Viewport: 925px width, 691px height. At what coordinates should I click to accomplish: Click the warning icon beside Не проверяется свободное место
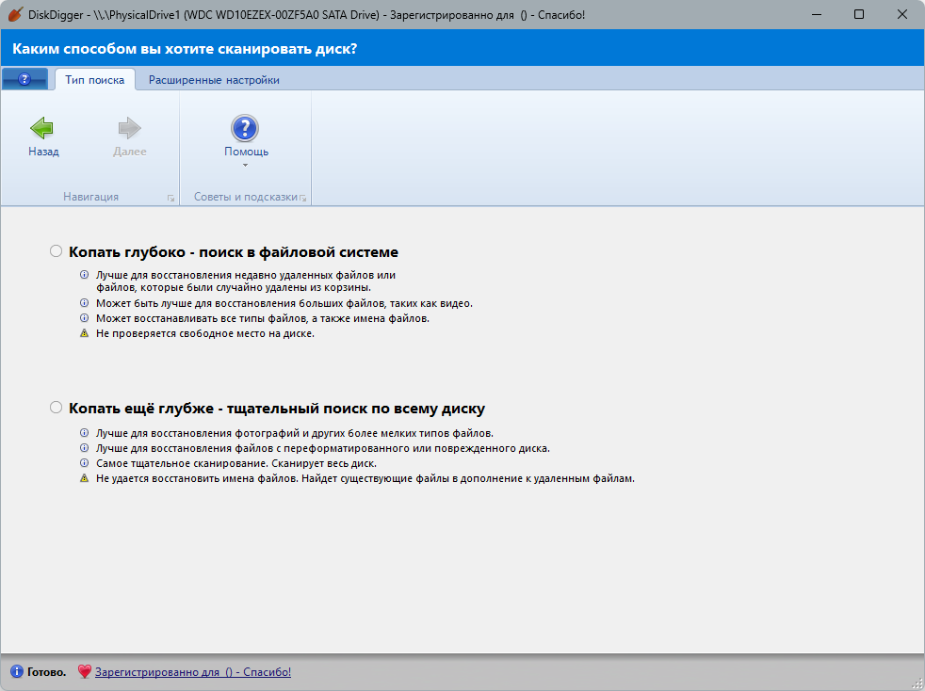point(85,333)
